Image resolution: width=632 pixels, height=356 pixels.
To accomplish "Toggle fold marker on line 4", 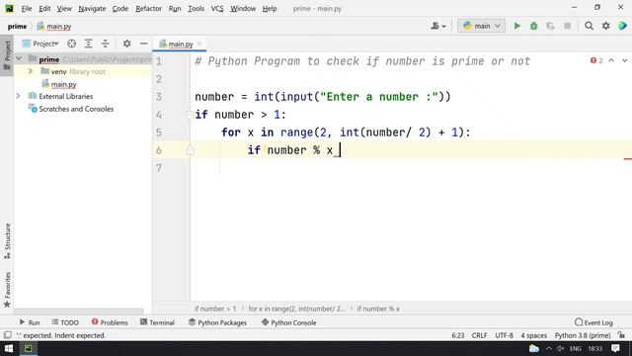I will (x=190, y=115).
